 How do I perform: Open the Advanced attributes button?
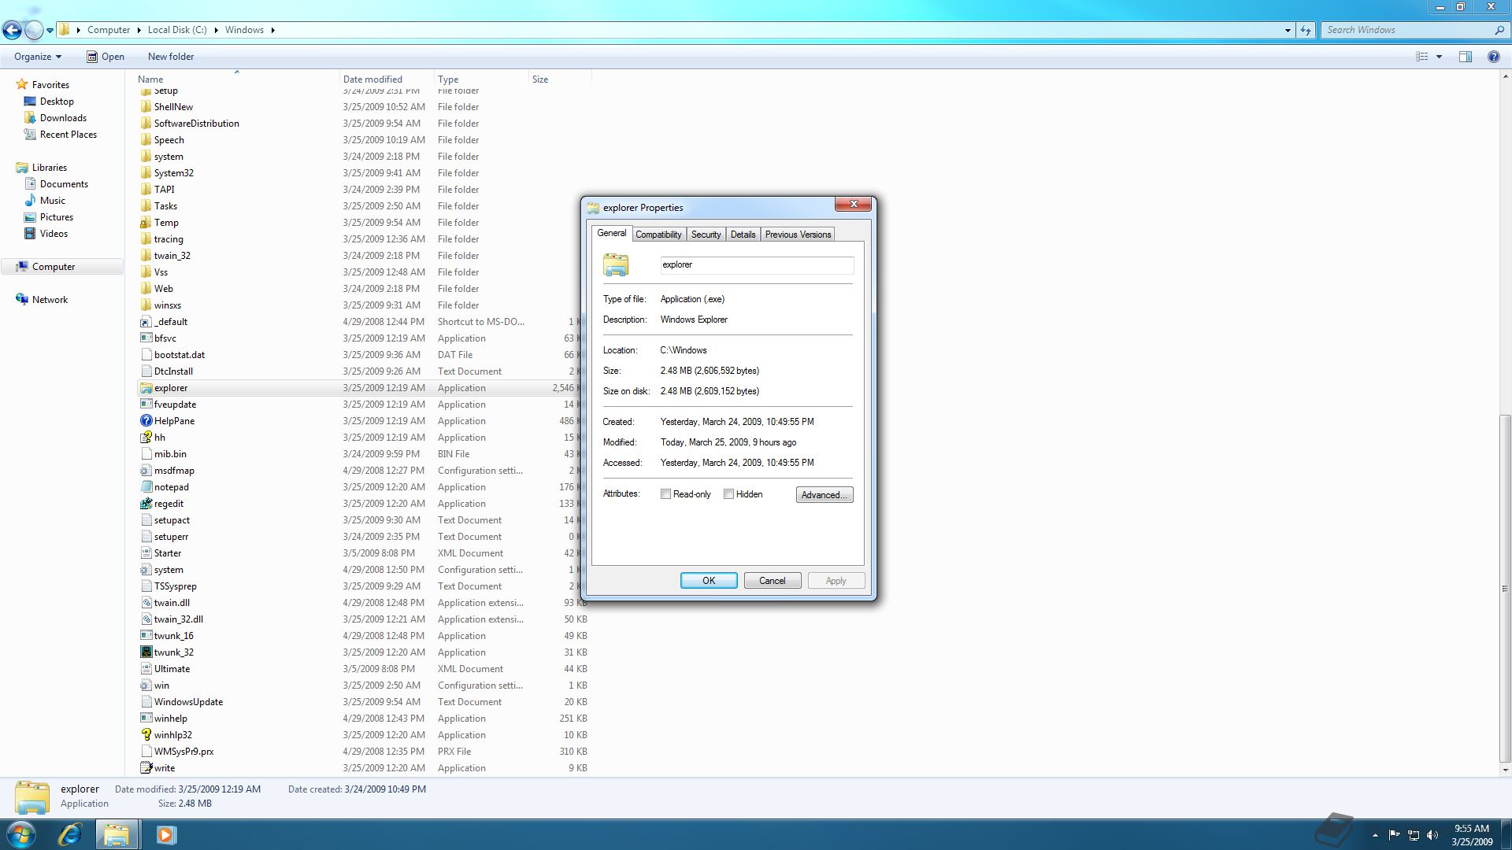[x=825, y=495]
